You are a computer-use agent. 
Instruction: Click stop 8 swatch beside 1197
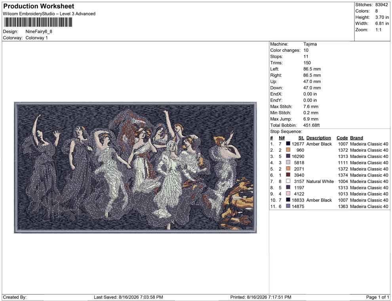click(x=288, y=187)
